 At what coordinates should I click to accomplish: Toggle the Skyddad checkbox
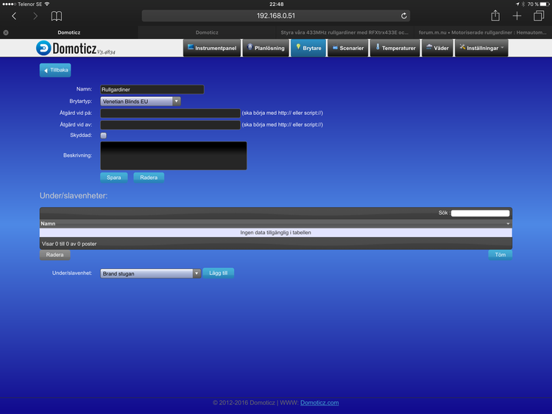tap(104, 136)
